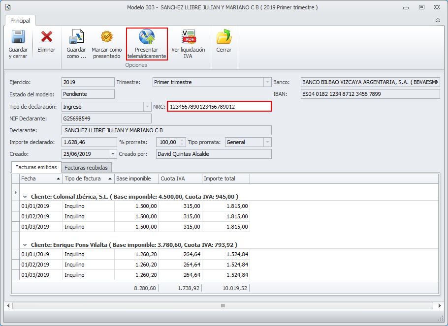Open the Trimestre dropdown
This screenshot has height=326, width=448.
pos(267,82)
